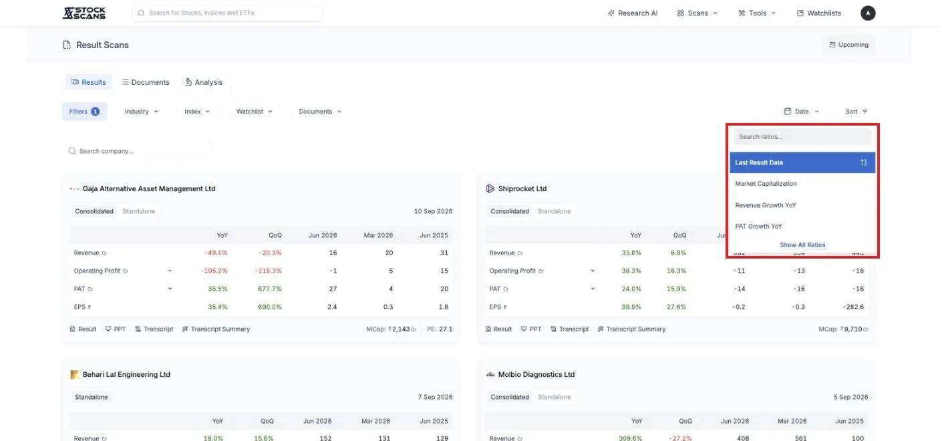Open the Result document in the Gaja card
Image resolution: width=942 pixels, height=441 pixels.
pyautogui.click(x=83, y=329)
